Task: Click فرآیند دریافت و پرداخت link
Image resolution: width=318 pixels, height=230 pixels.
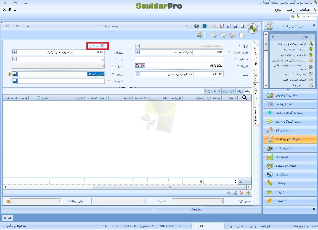Action: pos(292,44)
